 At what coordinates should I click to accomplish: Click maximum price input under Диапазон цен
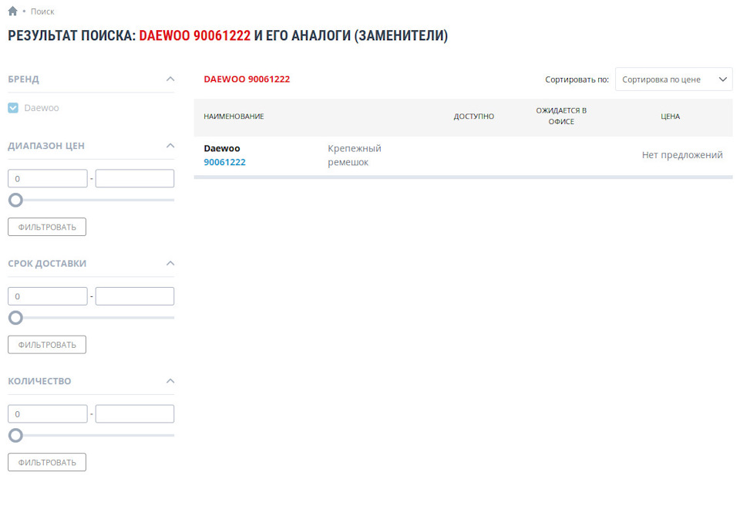[135, 179]
